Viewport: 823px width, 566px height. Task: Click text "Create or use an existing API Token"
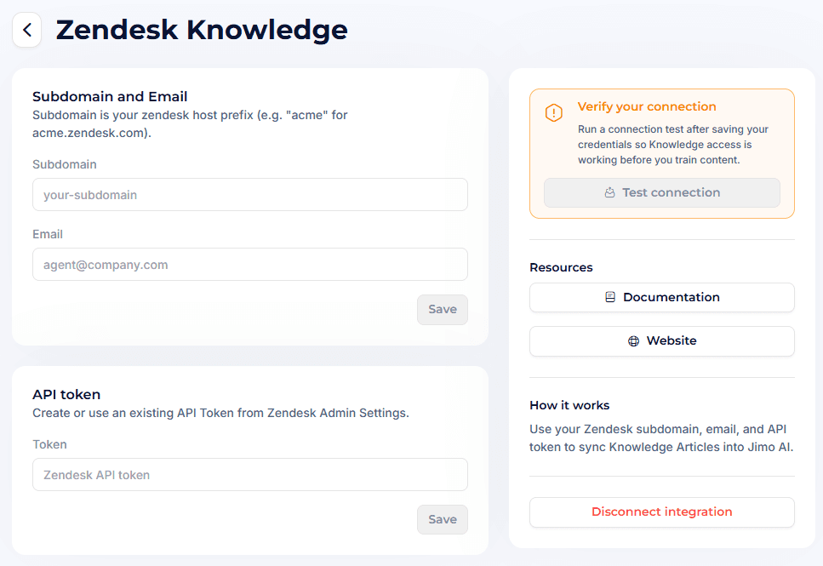point(133,413)
